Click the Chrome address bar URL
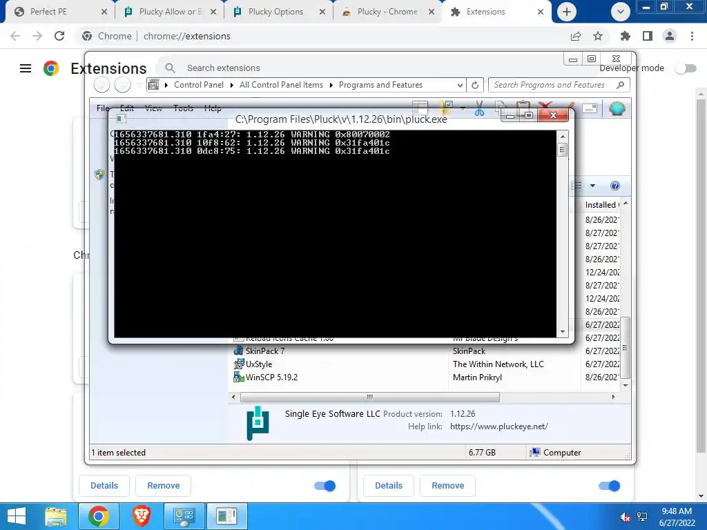The height and width of the screenshot is (530, 707). [x=186, y=36]
